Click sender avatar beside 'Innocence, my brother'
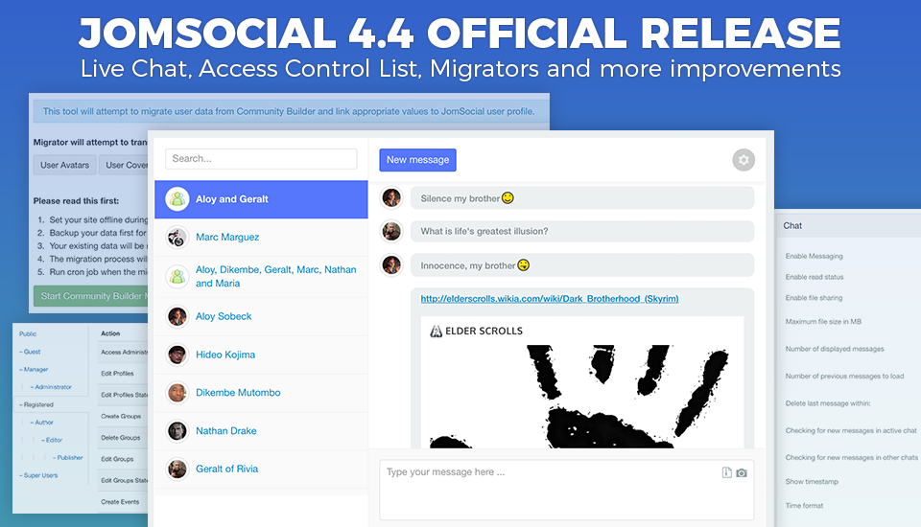 (x=391, y=265)
